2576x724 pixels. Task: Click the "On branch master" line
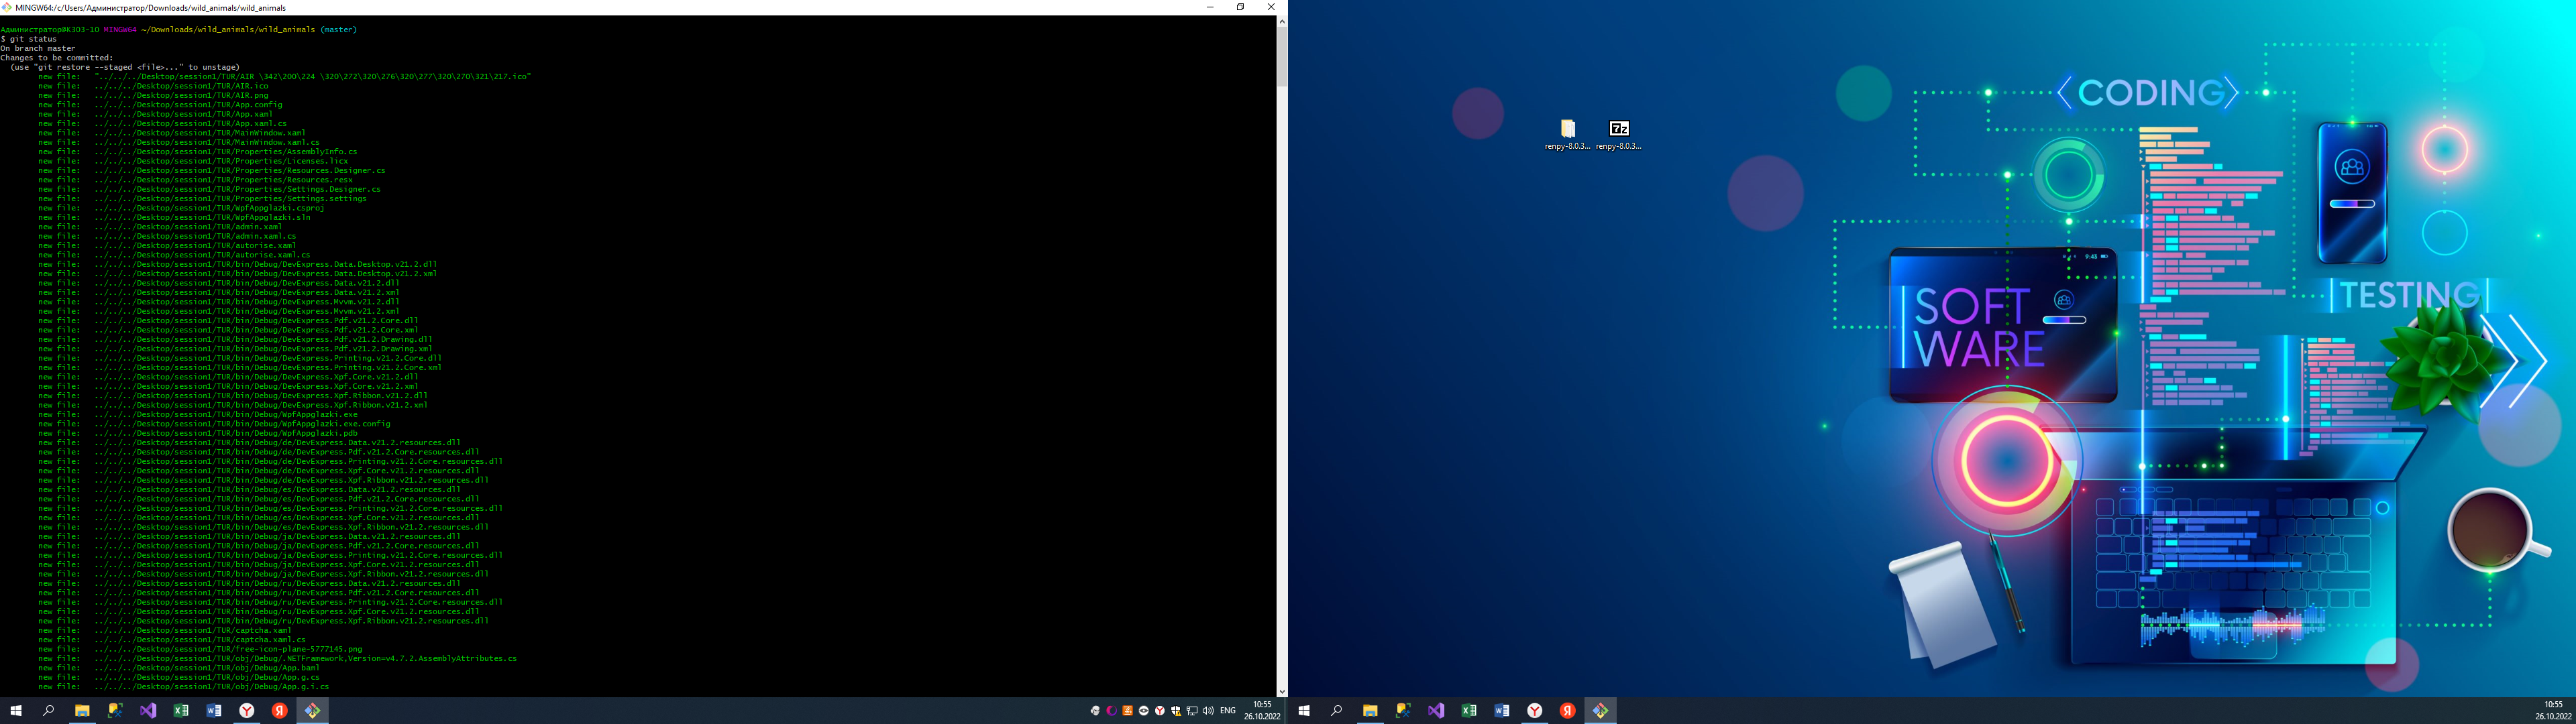pos(38,48)
